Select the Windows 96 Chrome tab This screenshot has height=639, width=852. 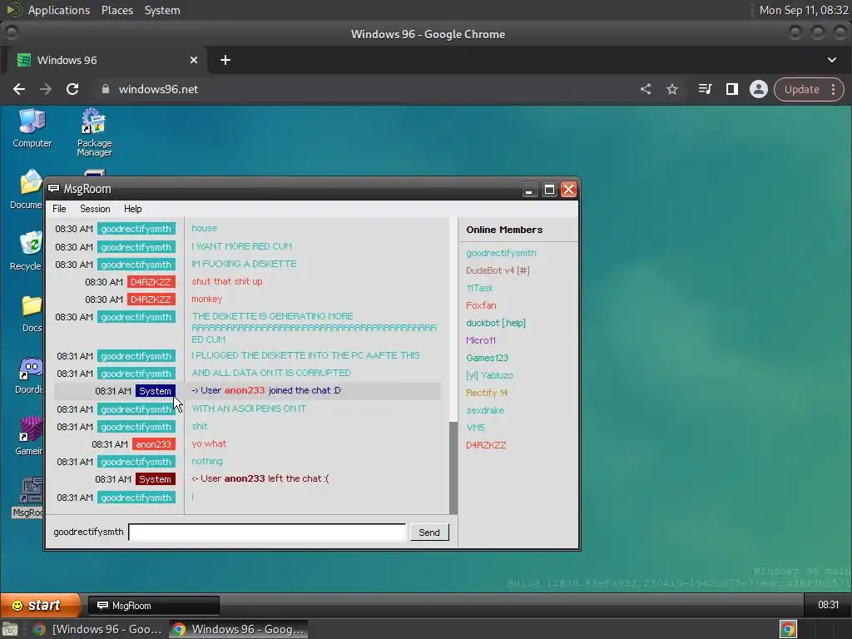pyautogui.click(x=106, y=60)
